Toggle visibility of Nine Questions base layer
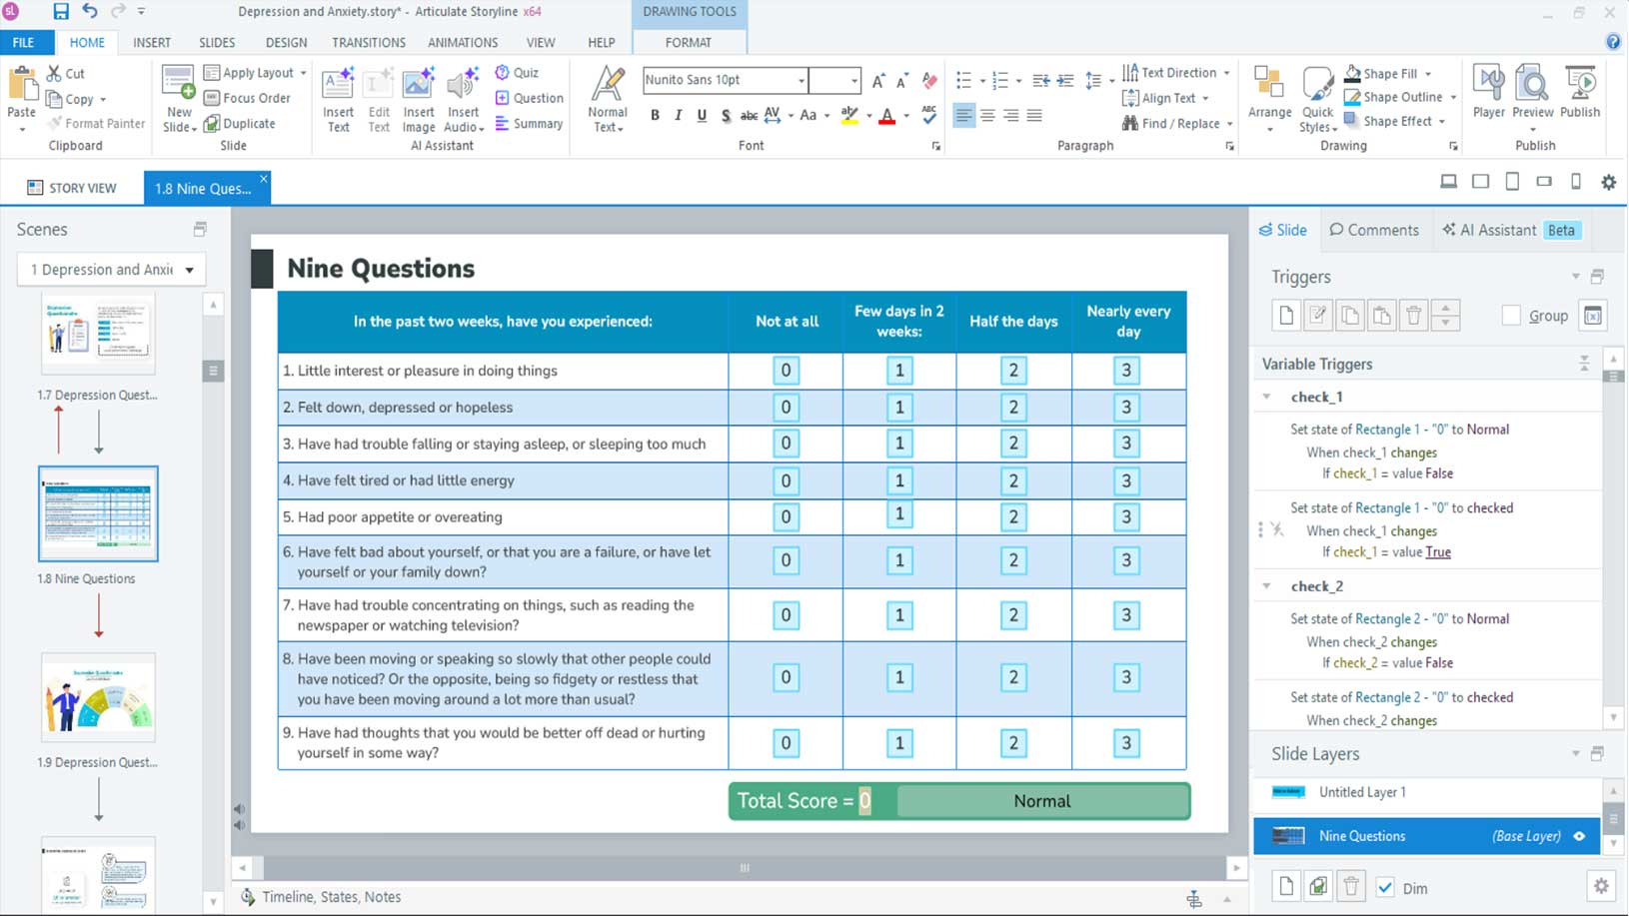The image size is (1629, 916). [1580, 836]
